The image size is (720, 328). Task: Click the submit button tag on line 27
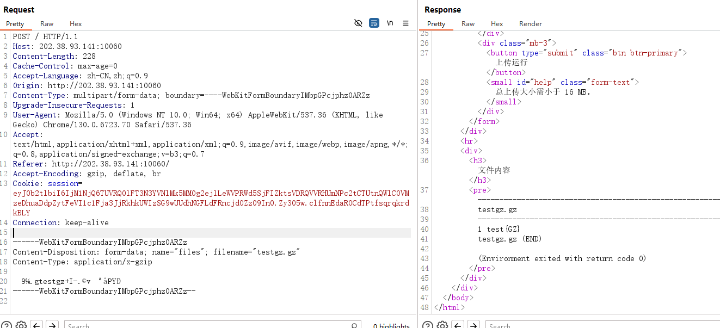(x=587, y=53)
